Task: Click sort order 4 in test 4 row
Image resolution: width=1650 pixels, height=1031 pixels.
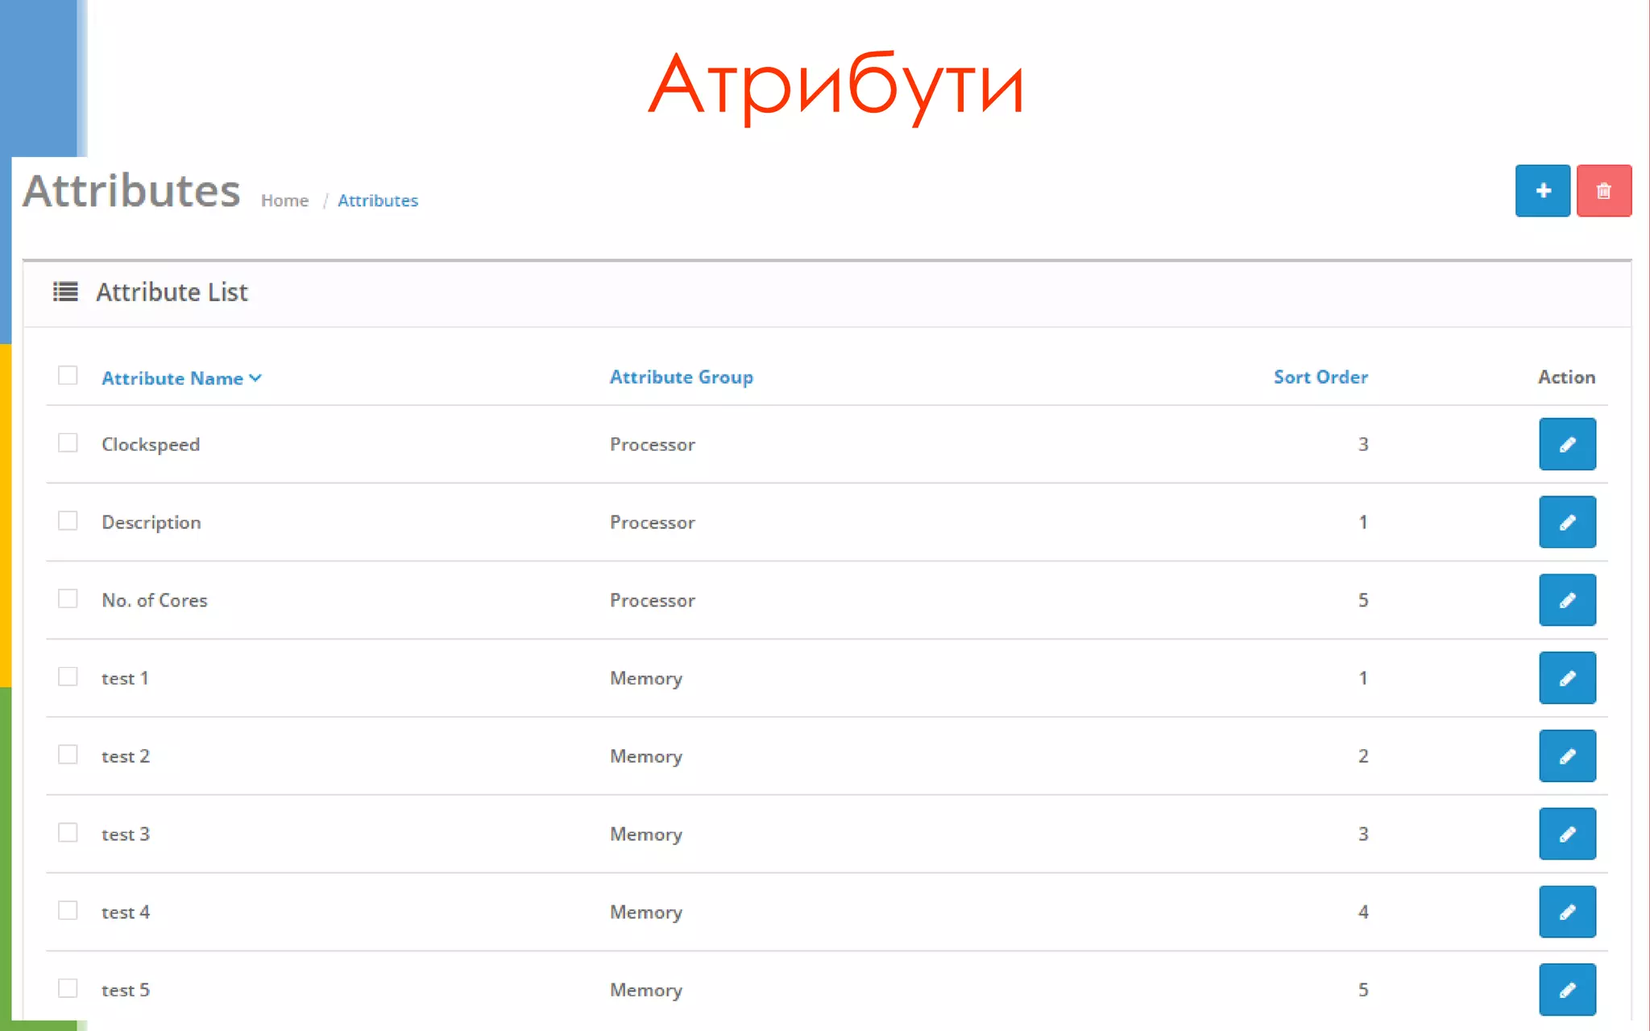Action: tap(1363, 912)
